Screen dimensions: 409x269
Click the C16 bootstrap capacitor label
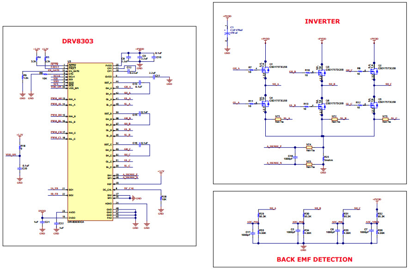(135, 143)
